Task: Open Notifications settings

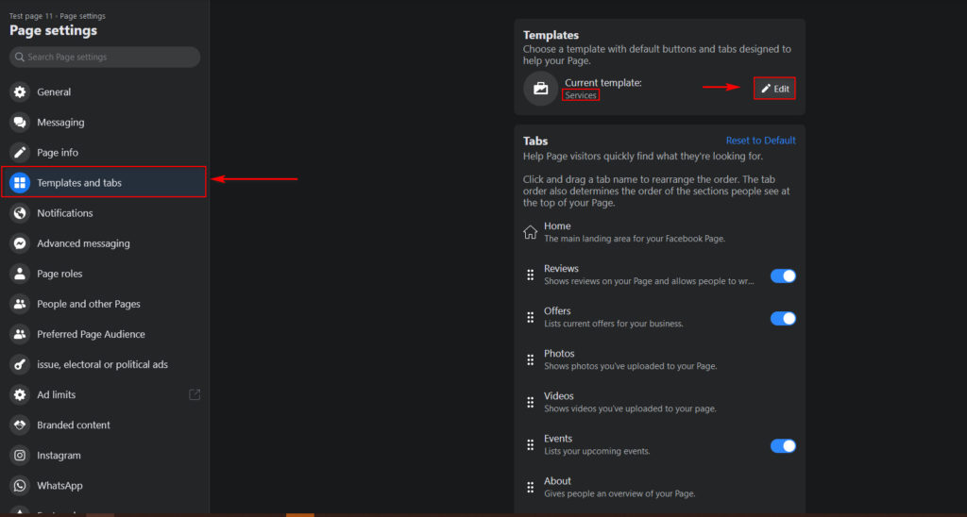Action: [x=104, y=212]
